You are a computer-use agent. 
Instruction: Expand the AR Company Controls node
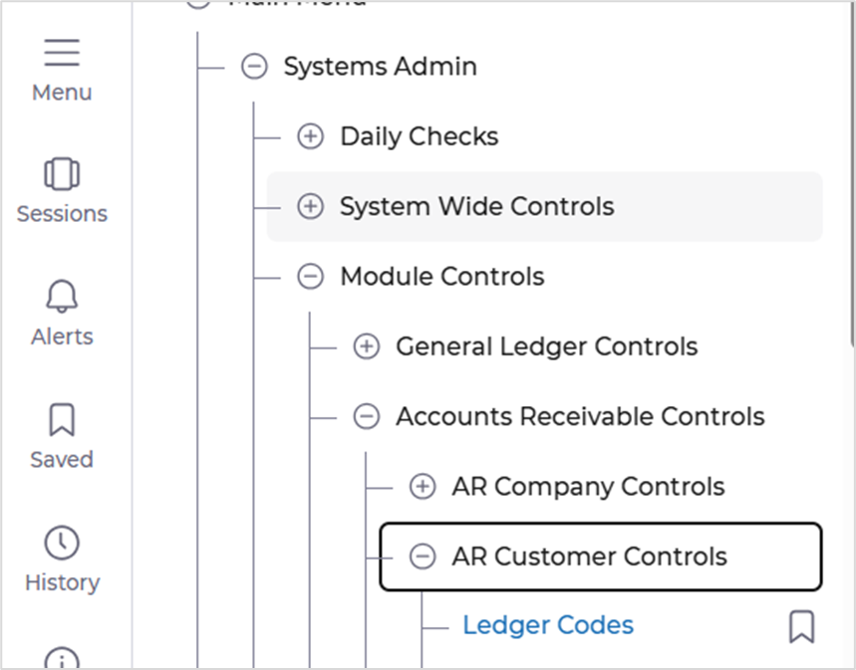pyautogui.click(x=424, y=487)
